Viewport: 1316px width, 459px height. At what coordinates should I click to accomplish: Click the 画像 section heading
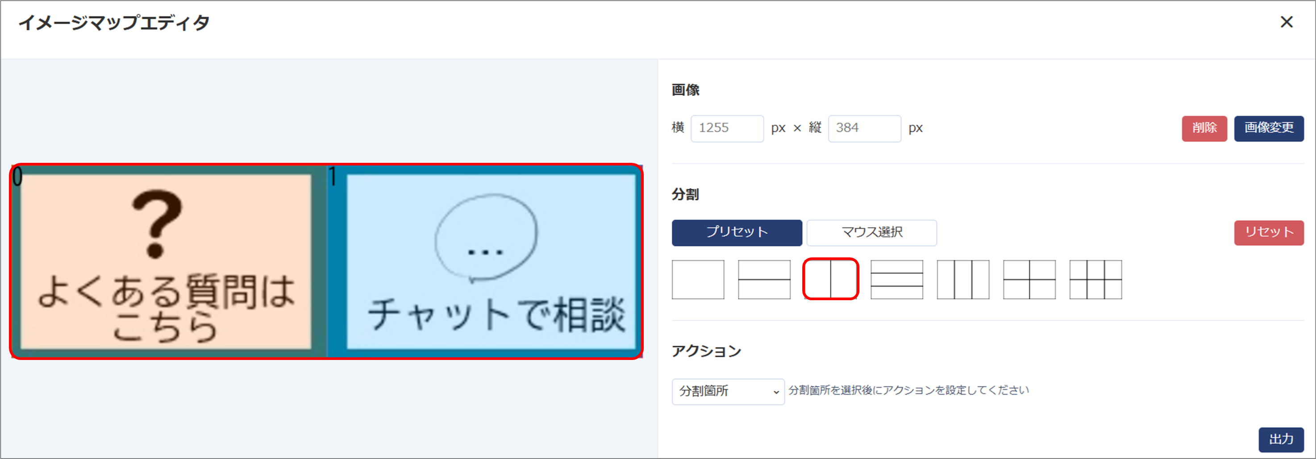pos(685,90)
